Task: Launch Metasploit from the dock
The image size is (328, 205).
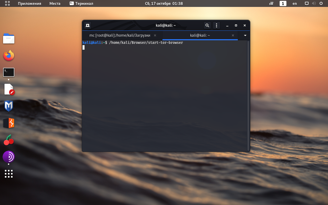Action: click(9, 106)
